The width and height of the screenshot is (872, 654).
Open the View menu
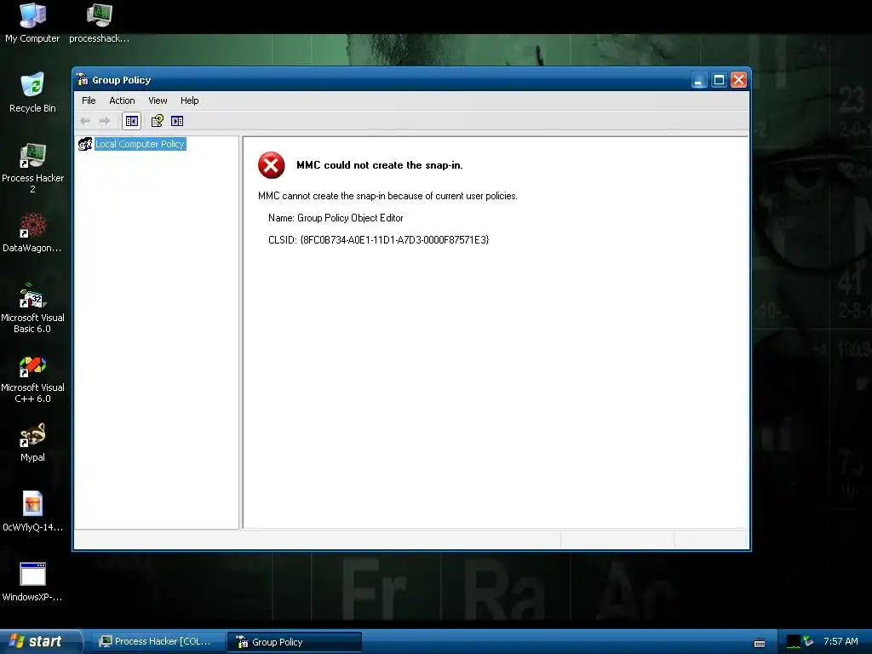[x=158, y=100]
